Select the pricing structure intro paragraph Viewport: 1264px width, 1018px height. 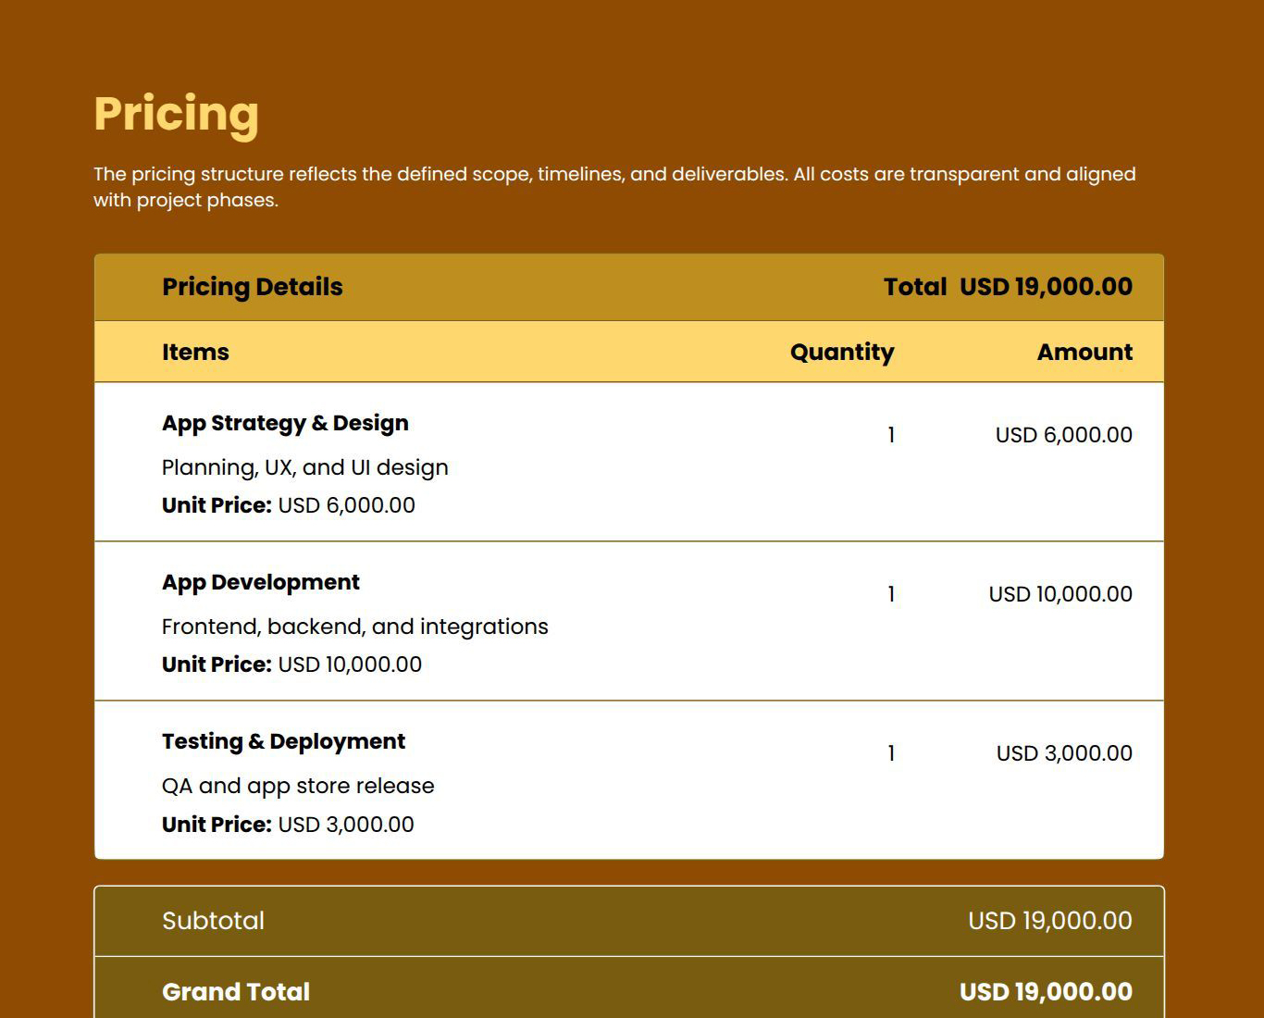(613, 187)
